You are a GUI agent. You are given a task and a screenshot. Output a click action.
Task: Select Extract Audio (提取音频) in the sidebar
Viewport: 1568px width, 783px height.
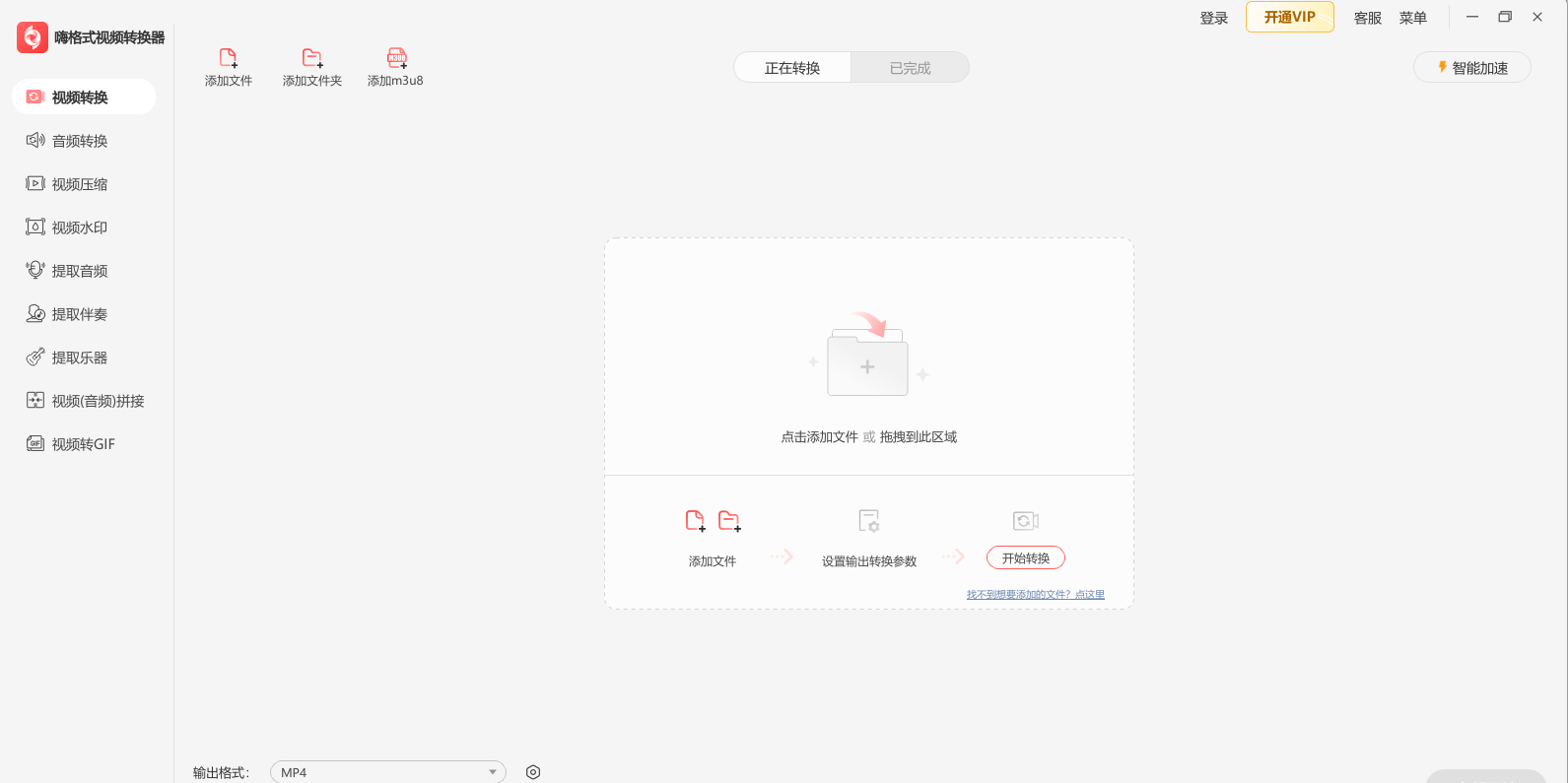80,271
